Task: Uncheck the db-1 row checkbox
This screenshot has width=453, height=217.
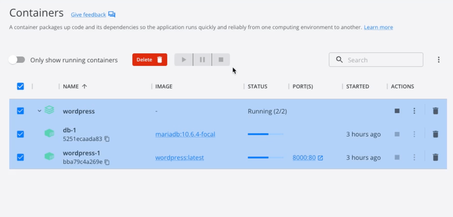Action: tap(20, 134)
